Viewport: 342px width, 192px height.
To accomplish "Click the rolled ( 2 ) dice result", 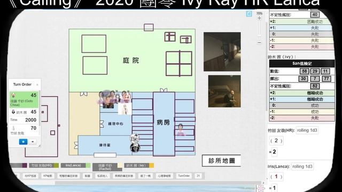I will pyautogui.click(x=276, y=141).
